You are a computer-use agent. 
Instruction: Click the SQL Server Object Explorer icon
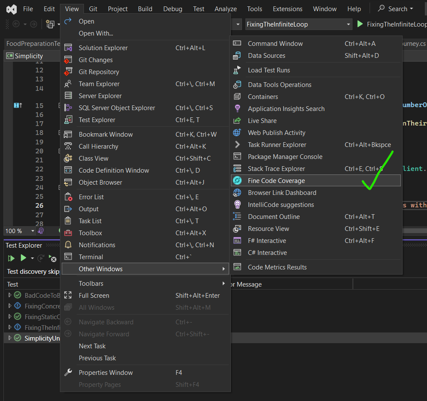pyautogui.click(x=68, y=108)
